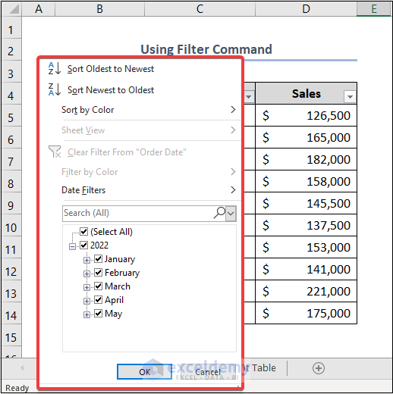This screenshot has height=394, width=393.
Task: Uncheck the 2022 checkbox
Action: (83, 245)
